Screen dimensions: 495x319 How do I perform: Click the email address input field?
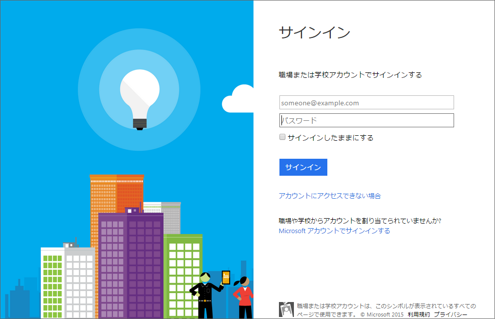click(x=367, y=103)
